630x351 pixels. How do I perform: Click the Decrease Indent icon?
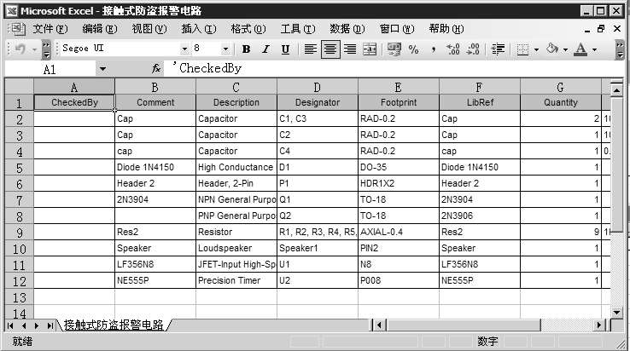(498, 49)
